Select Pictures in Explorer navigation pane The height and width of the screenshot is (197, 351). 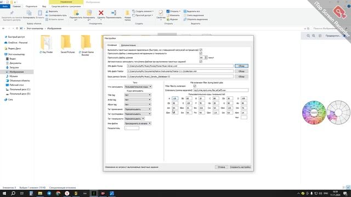click(17, 72)
